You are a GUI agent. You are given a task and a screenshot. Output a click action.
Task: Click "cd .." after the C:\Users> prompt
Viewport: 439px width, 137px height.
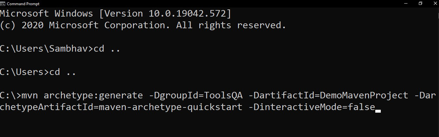(x=63, y=72)
